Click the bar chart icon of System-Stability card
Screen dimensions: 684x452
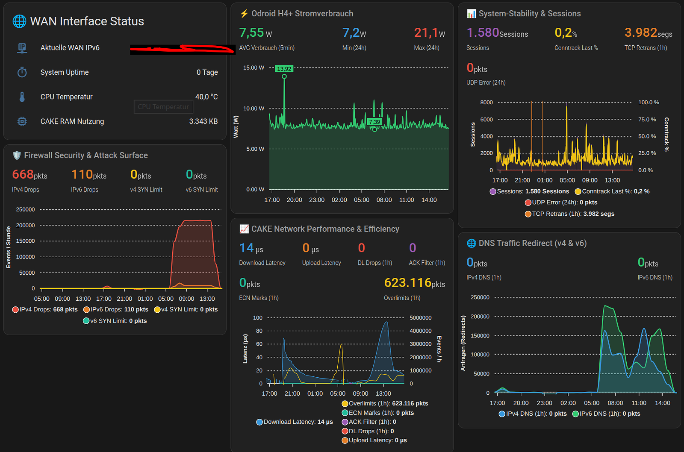[472, 14]
